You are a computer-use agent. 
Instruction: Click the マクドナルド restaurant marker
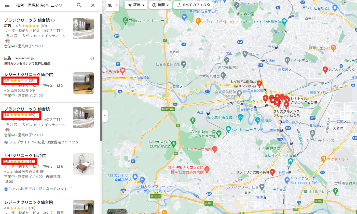click(323, 159)
